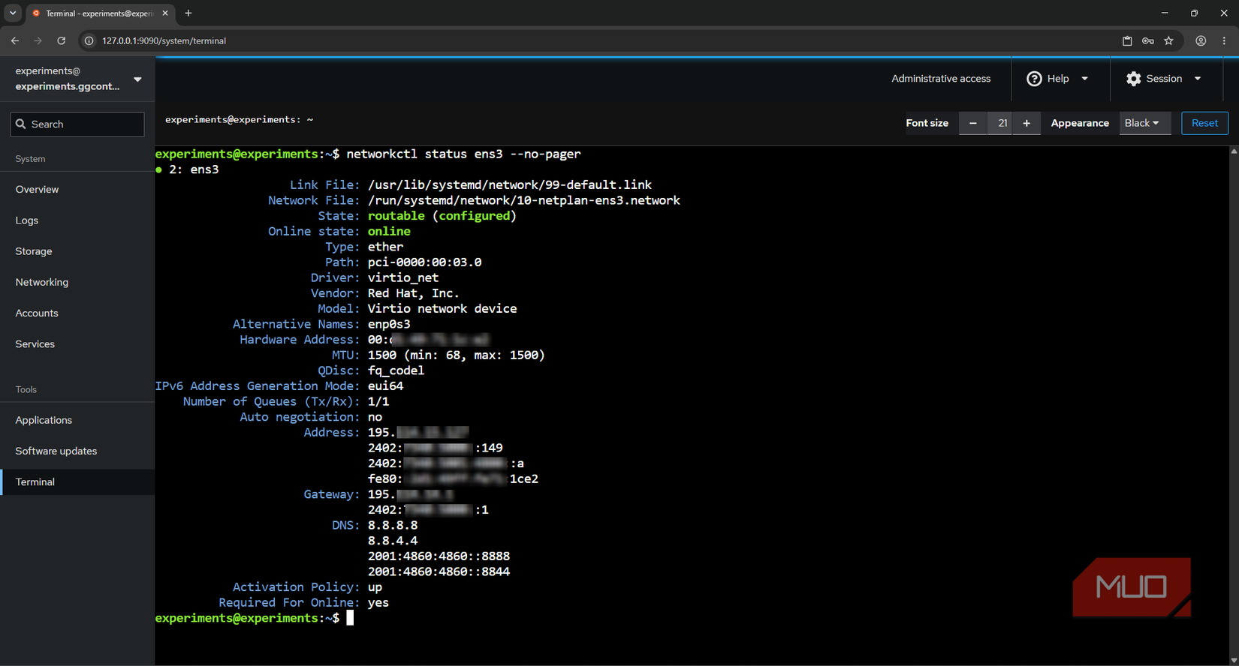Open a new browser tab
Viewport: 1239px width, 666px height.
tap(188, 13)
